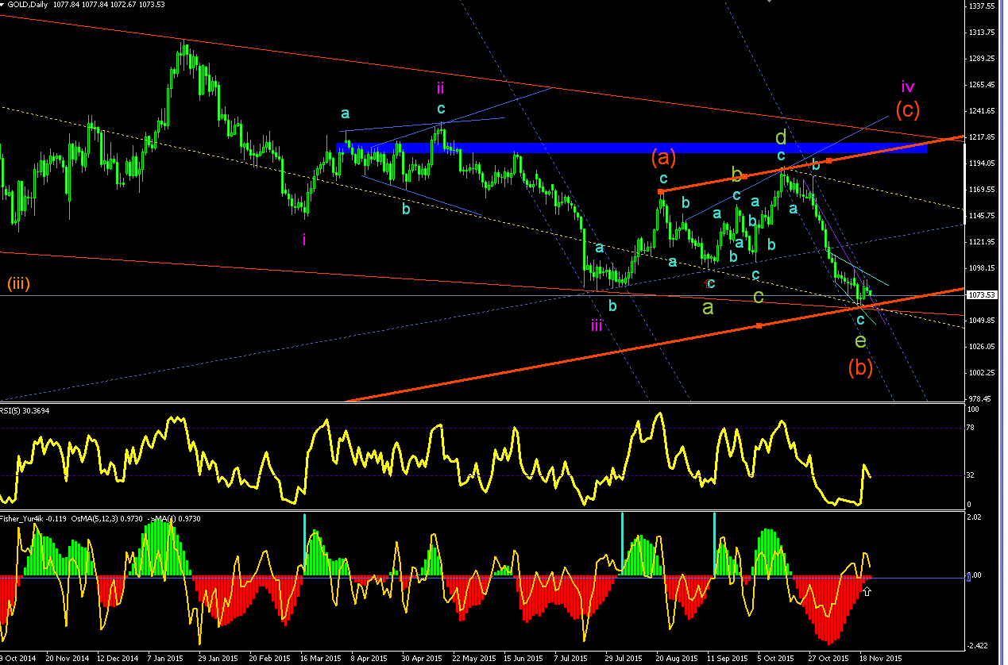Select the large olive 'a' wave label
The image size is (1008, 665).
[x=708, y=307]
